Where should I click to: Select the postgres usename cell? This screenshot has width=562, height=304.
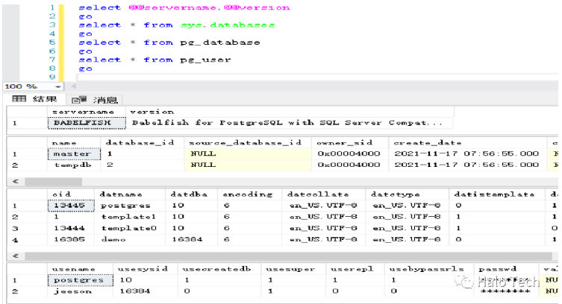coord(81,280)
